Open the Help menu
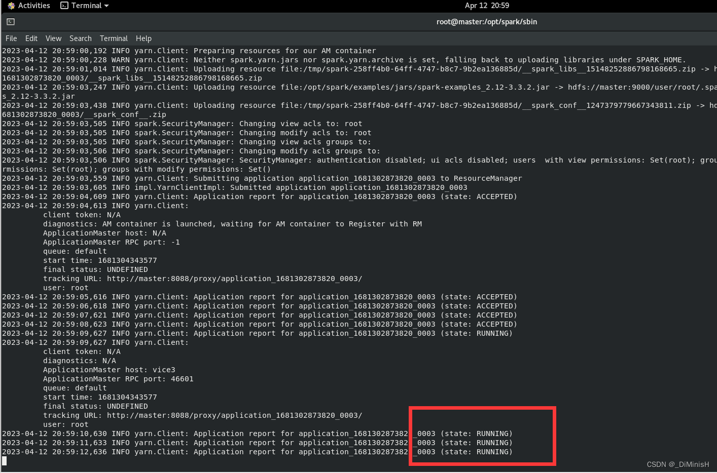 coord(144,38)
